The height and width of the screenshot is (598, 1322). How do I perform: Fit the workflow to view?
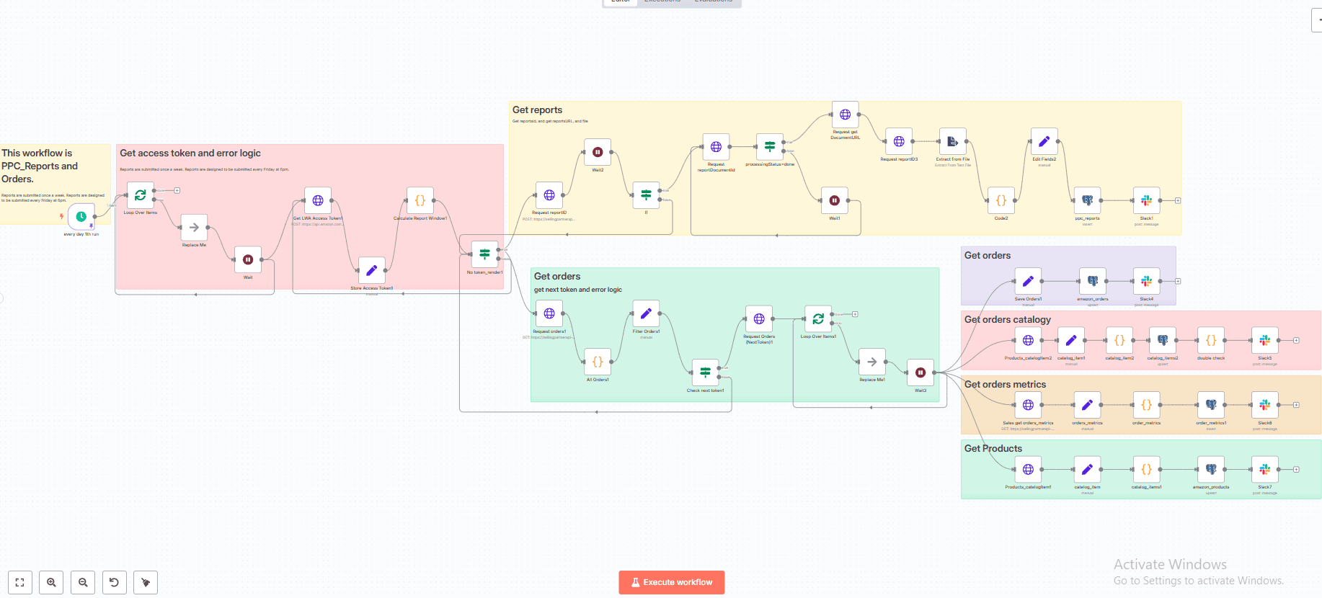pyautogui.click(x=20, y=582)
